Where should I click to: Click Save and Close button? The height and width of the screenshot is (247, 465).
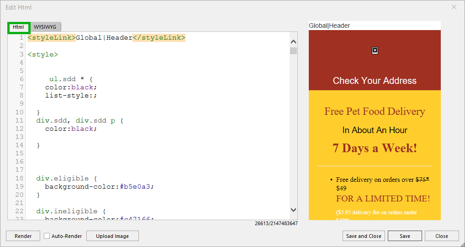tap(364, 236)
